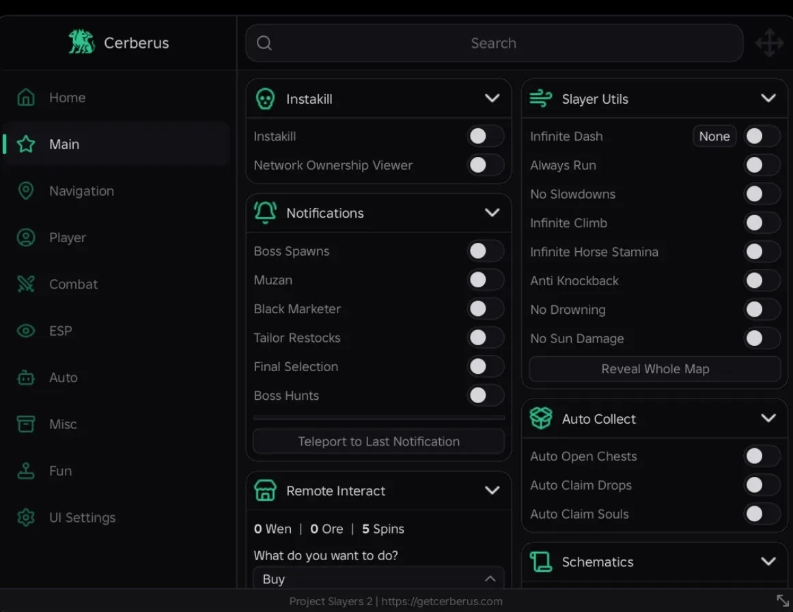Turn on Anti Knockback
Viewport: 793px width, 612px height.
(x=762, y=280)
